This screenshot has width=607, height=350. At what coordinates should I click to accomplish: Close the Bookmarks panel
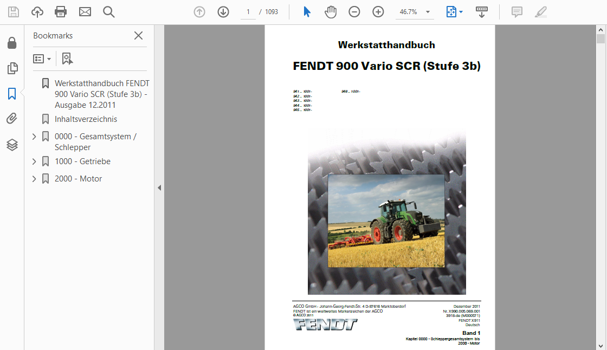point(138,36)
